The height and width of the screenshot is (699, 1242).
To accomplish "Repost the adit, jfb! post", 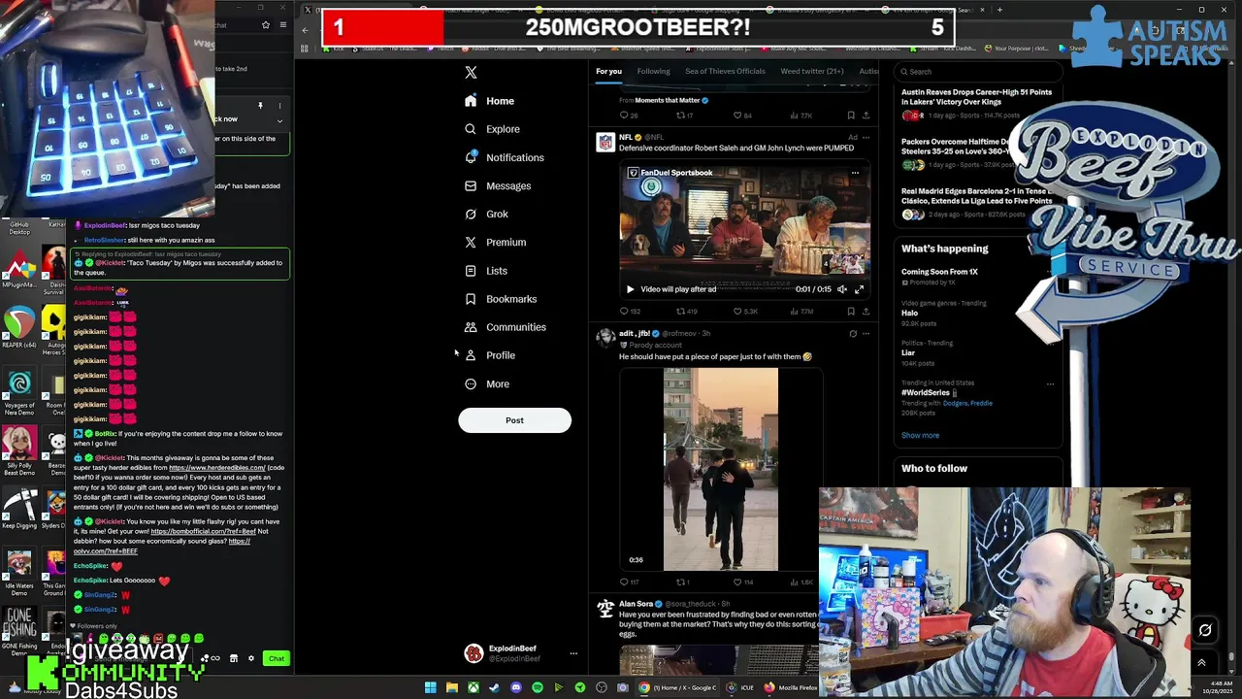I will point(683,582).
